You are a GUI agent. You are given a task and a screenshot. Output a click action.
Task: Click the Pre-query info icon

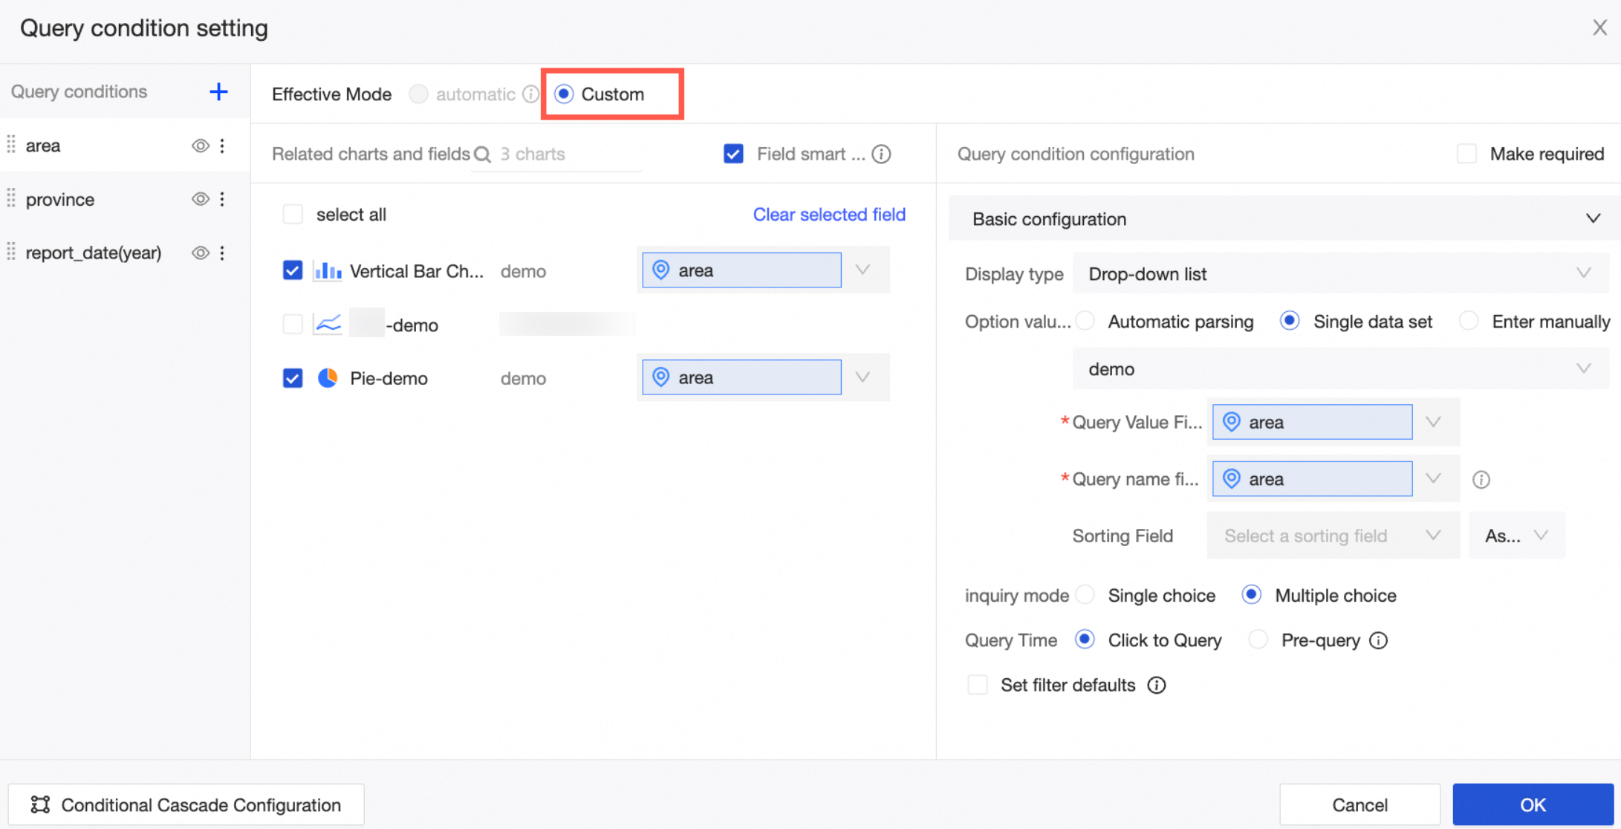1379,640
